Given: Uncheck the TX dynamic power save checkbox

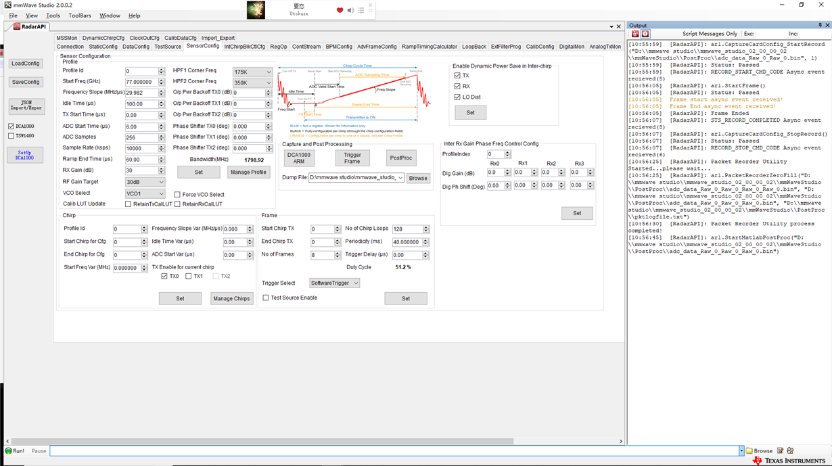Looking at the screenshot, I should click(457, 76).
